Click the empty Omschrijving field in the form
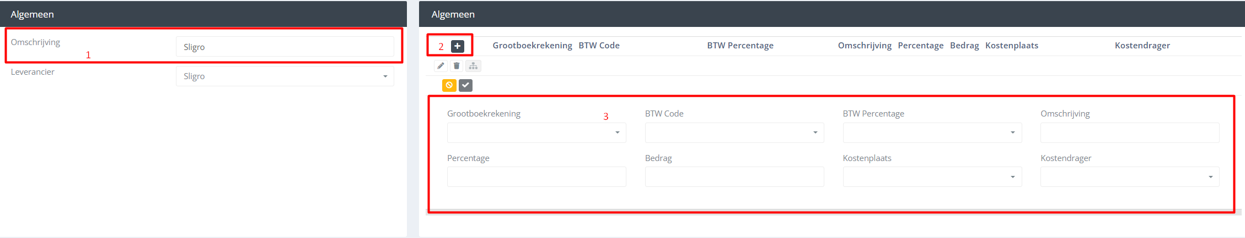 click(x=1129, y=132)
